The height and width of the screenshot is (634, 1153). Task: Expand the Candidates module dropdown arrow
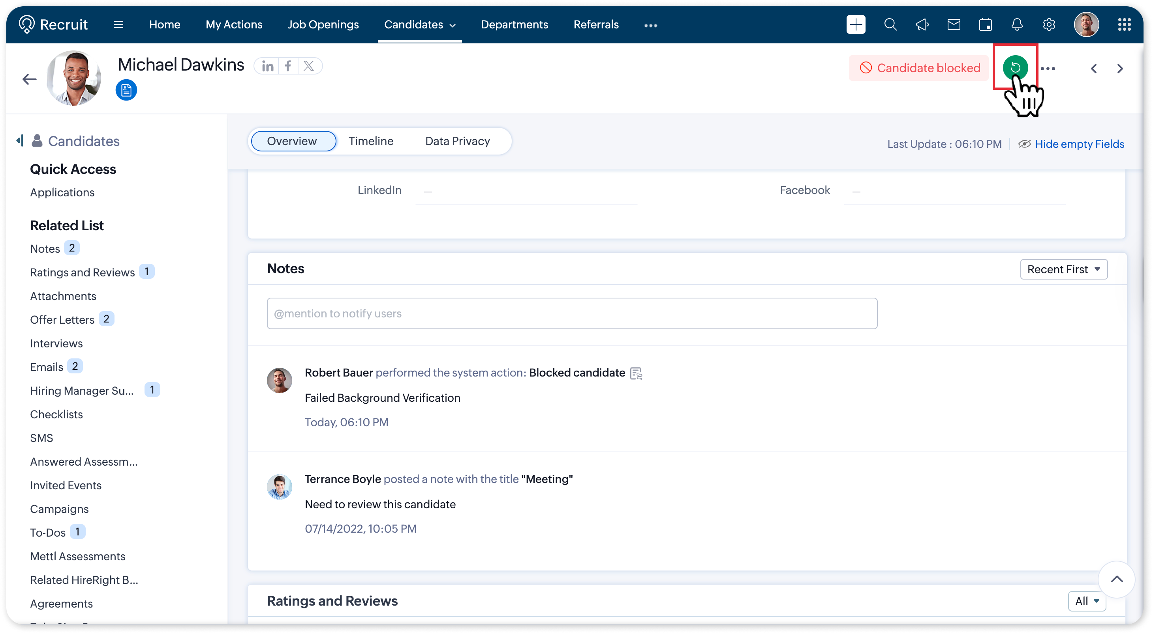pos(453,26)
